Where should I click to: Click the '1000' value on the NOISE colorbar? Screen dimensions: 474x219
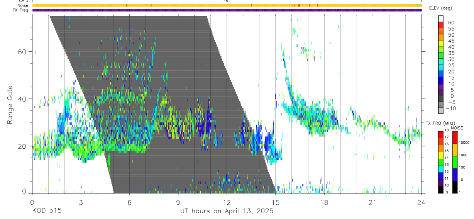(x=463, y=155)
